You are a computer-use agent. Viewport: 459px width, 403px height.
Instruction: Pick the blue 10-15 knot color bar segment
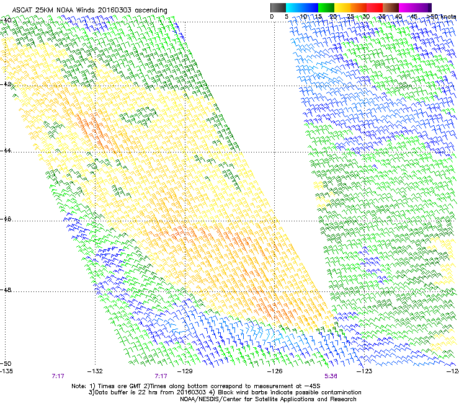[310, 7]
